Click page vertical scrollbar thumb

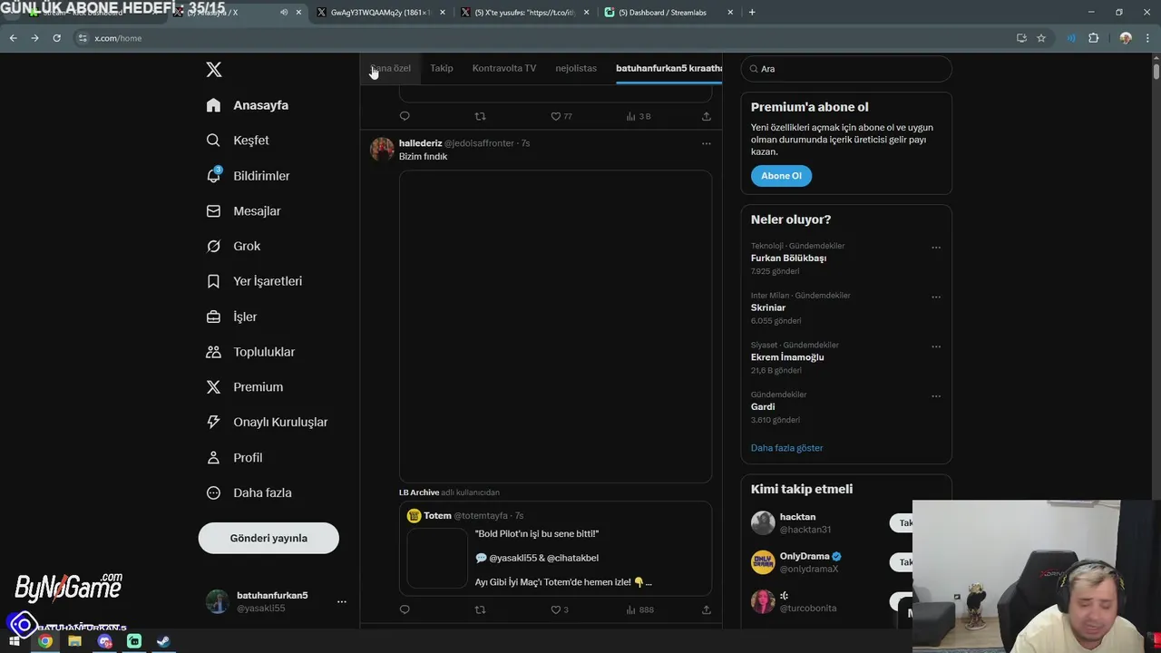pyautogui.click(x=1156, y=71)
